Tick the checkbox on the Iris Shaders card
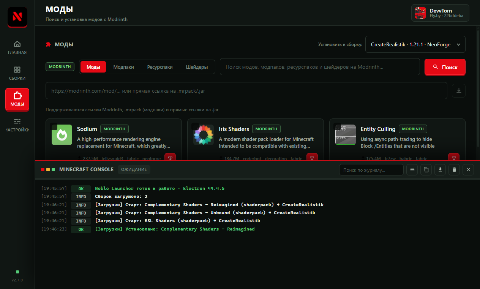The width and height of the screenshot is (480, 289). click(196, 126)
